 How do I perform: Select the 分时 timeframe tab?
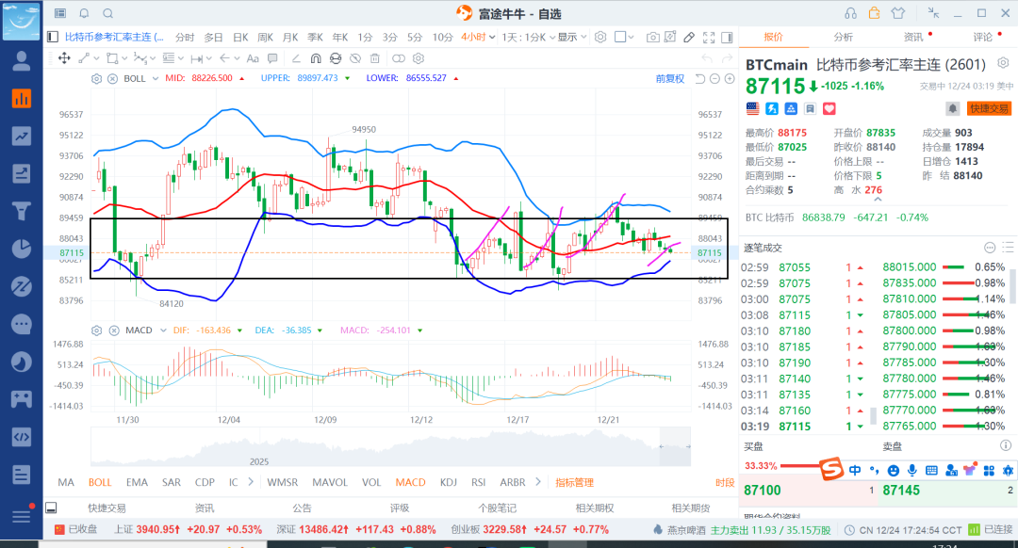(x=185, y=37)
